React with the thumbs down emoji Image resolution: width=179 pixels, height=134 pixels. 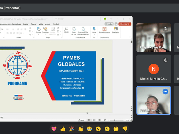pyautogui.click(x=125, y=129)
